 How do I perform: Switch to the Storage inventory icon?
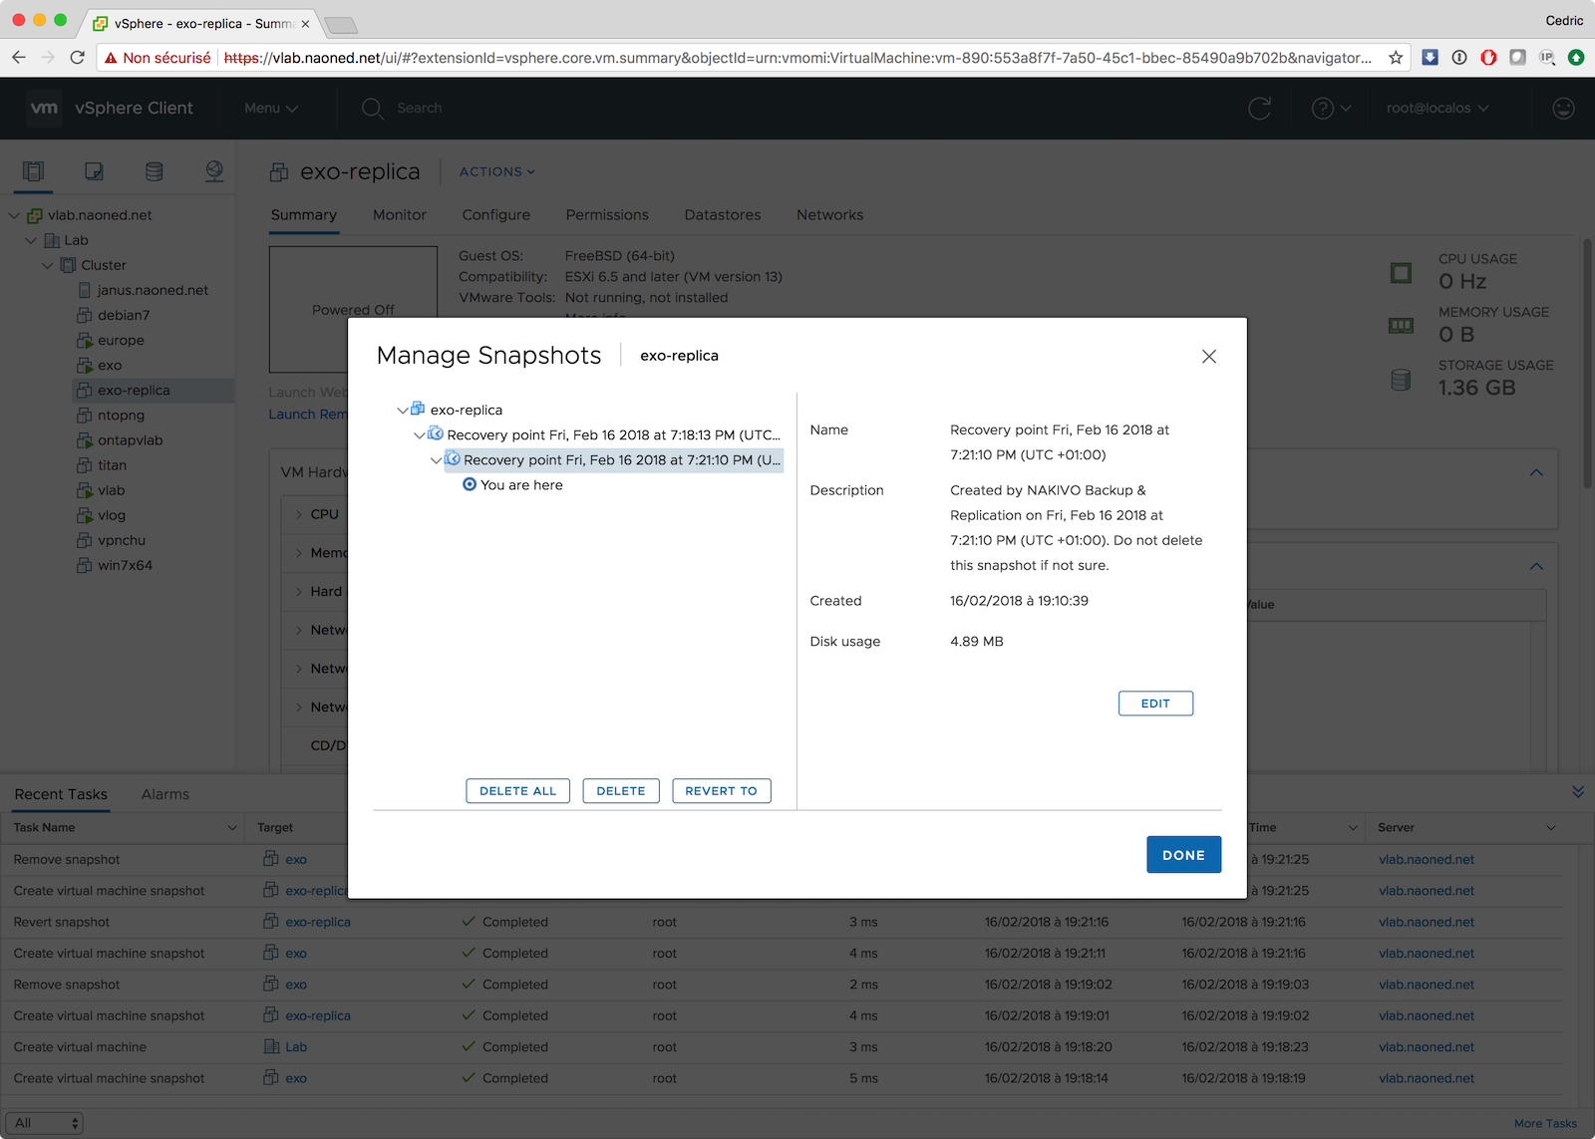[154, 171]
